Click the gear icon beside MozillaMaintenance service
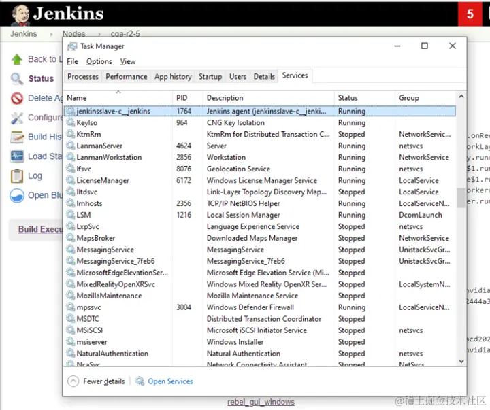 point(71,295)
